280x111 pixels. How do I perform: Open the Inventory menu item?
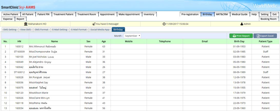coord(149,15)
